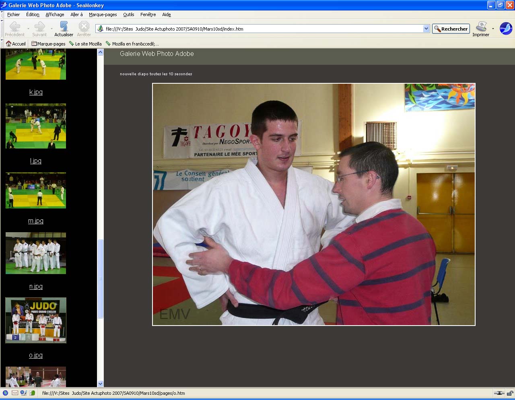This screenshot has width=515, height=400.
Task: Click the Suivant forward arrow icon
Action: 39,27
